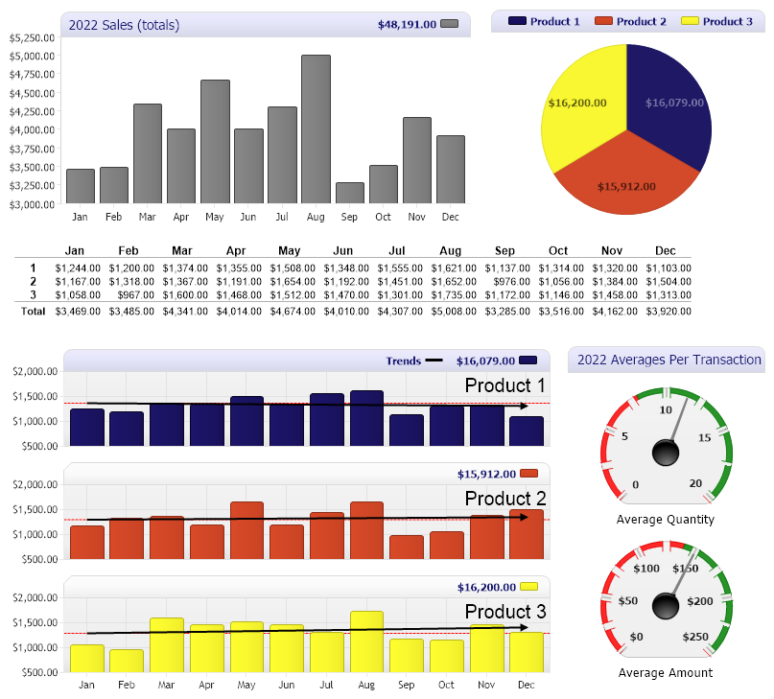This screenshot has width=774, height=699.
Task: Click the August bar in 2022 Sales chart
Action: 316,128
